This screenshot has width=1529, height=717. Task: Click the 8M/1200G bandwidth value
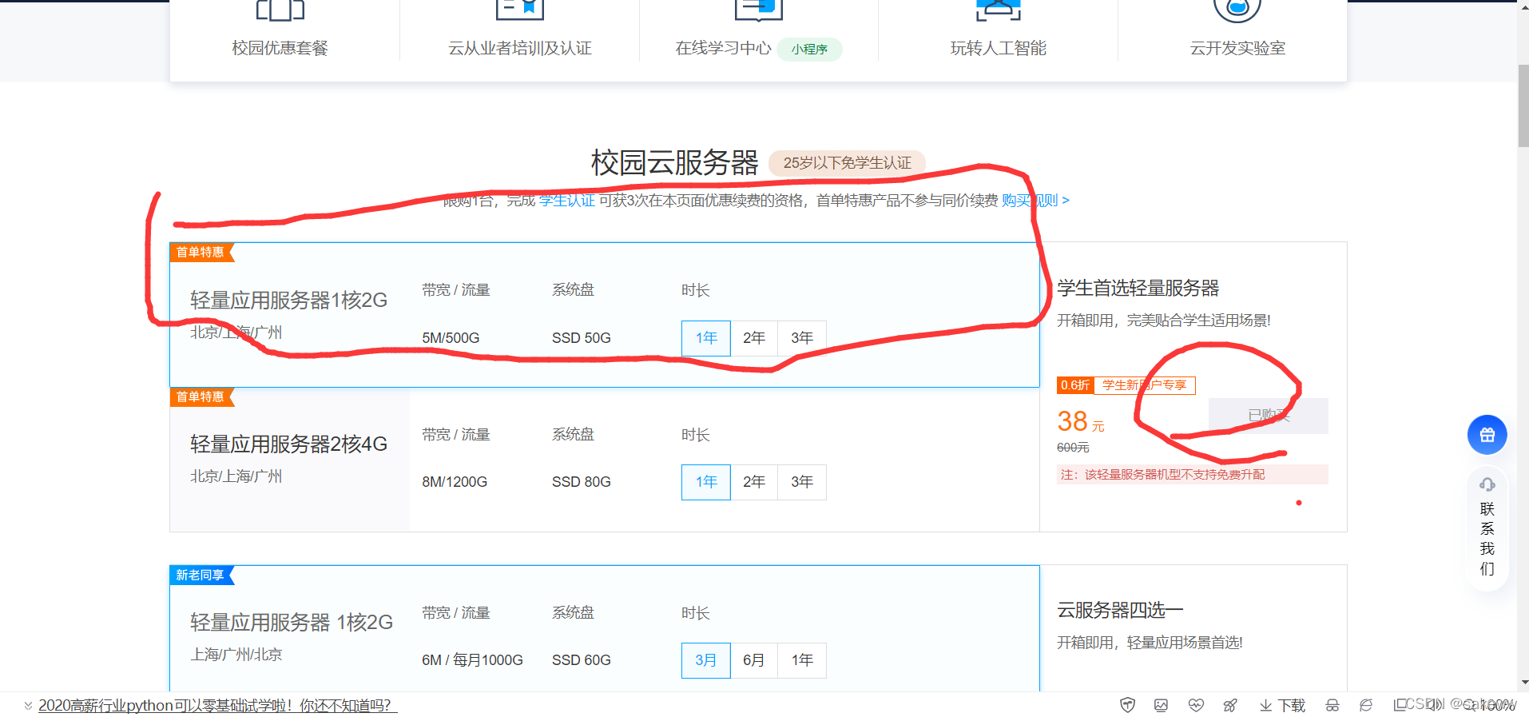(455, 482)
